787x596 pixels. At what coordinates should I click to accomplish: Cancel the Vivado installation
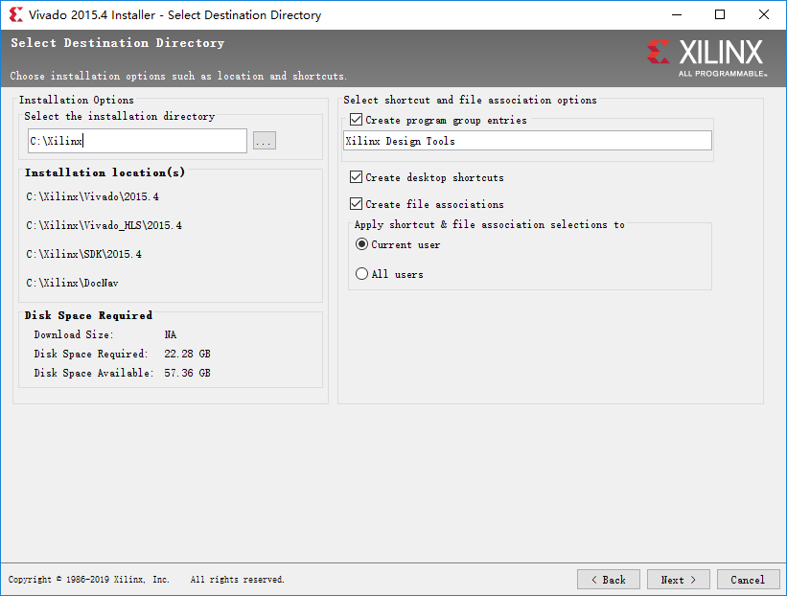coord(748,580)
